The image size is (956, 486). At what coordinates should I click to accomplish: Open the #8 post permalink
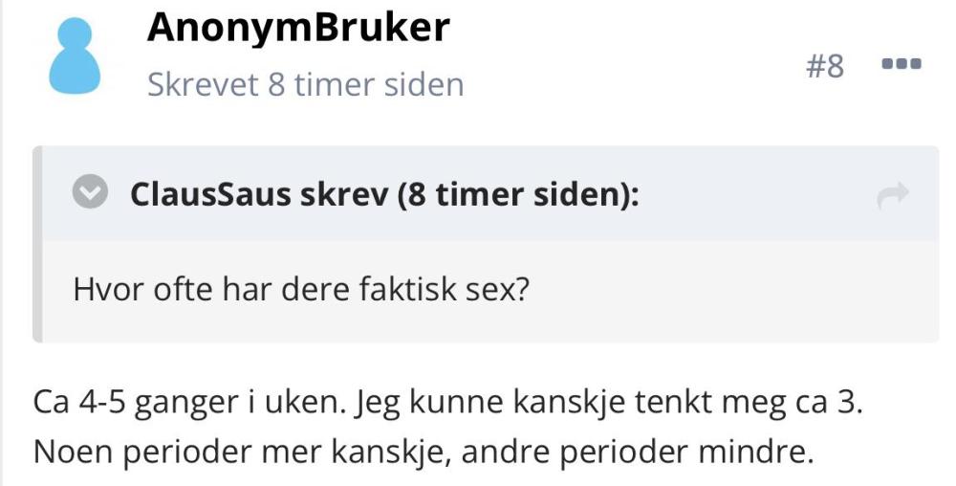824,66
